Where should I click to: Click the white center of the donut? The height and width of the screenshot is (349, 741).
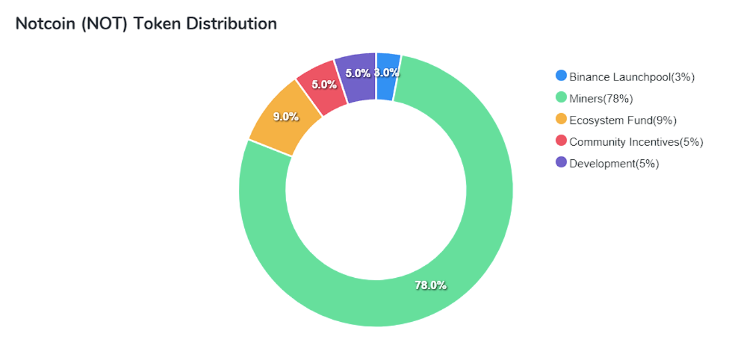[x=376, y=190]
